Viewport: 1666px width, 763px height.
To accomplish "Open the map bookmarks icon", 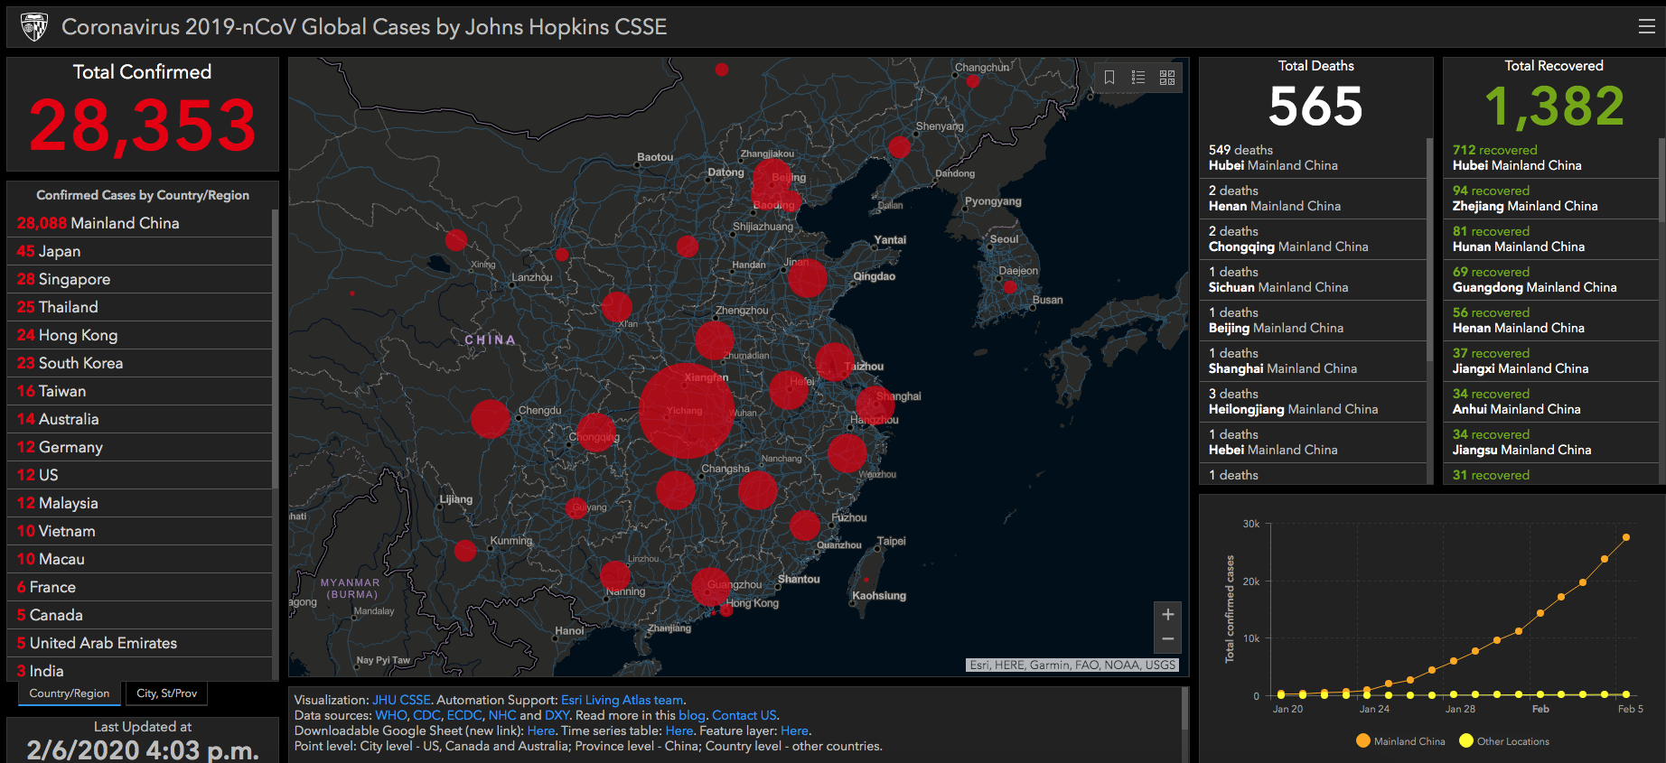I will click(1109, 78).
